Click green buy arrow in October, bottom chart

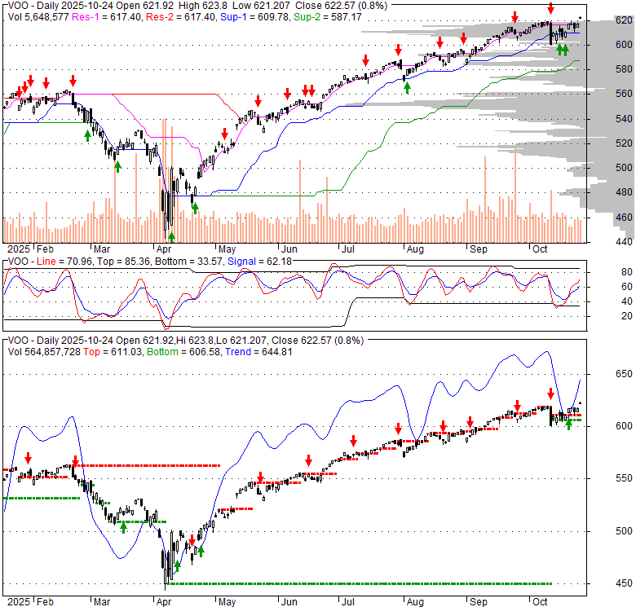coord(568,424)
